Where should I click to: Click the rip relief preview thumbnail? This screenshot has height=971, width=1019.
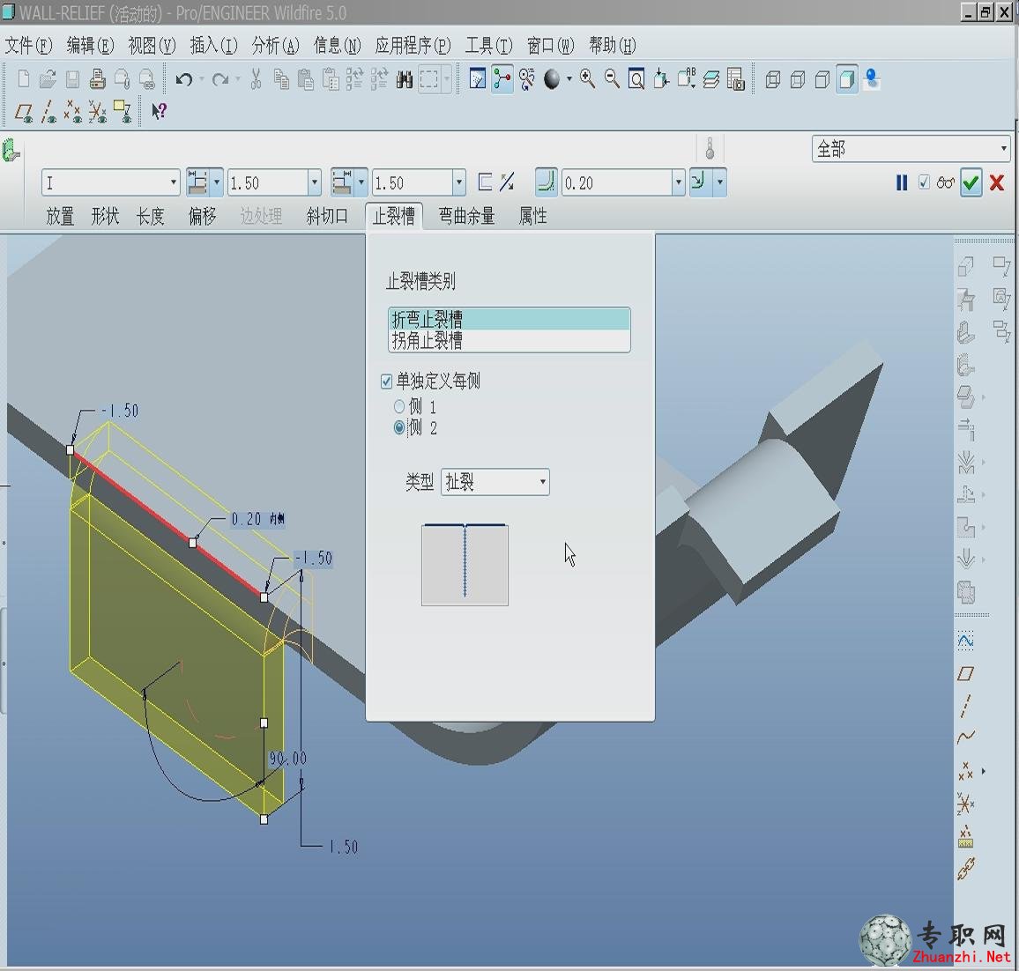tap(465, 565)
